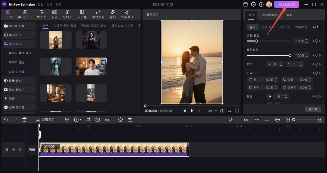
Task: Take a snapshot with the camera icon
Action: click(222, 111)
